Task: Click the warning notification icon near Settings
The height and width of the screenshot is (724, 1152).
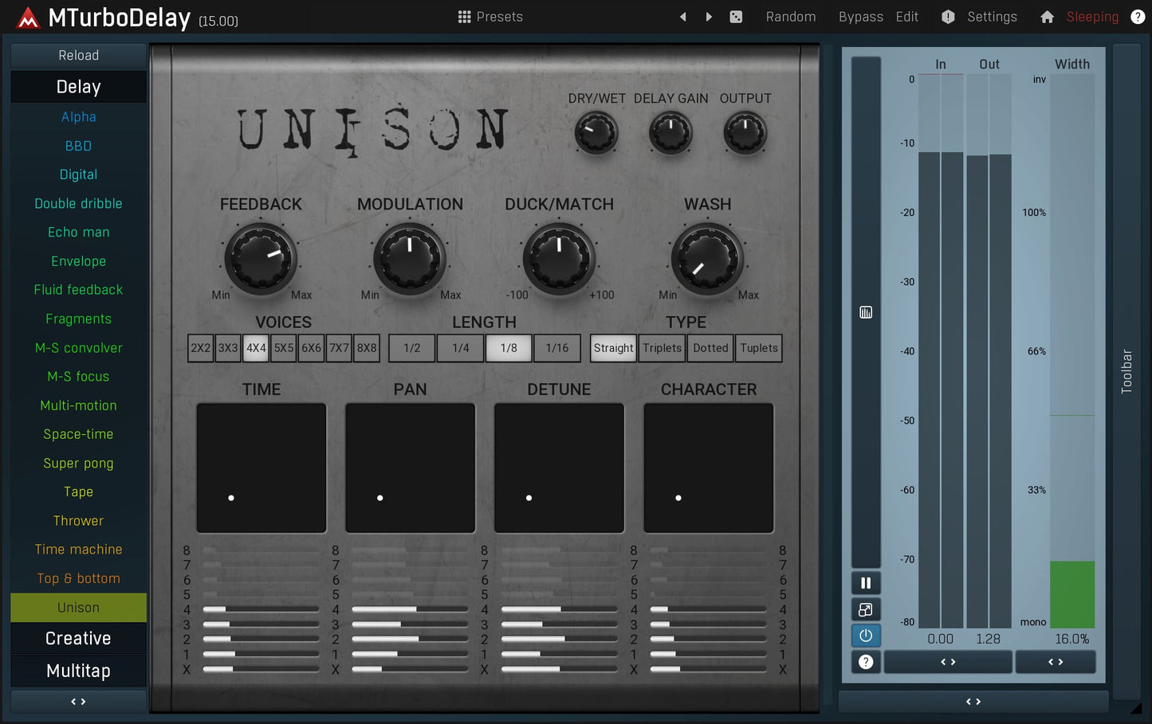Action: pos(948,16)
